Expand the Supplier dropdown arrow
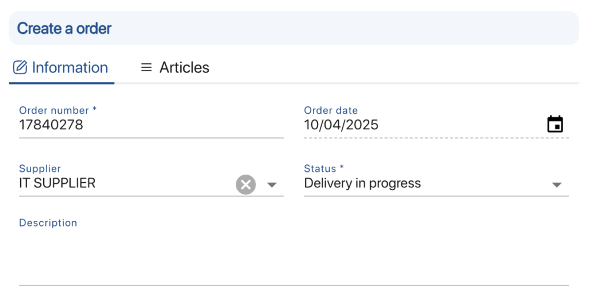Viewport: 589px width, 296px height. click(272, 184)
